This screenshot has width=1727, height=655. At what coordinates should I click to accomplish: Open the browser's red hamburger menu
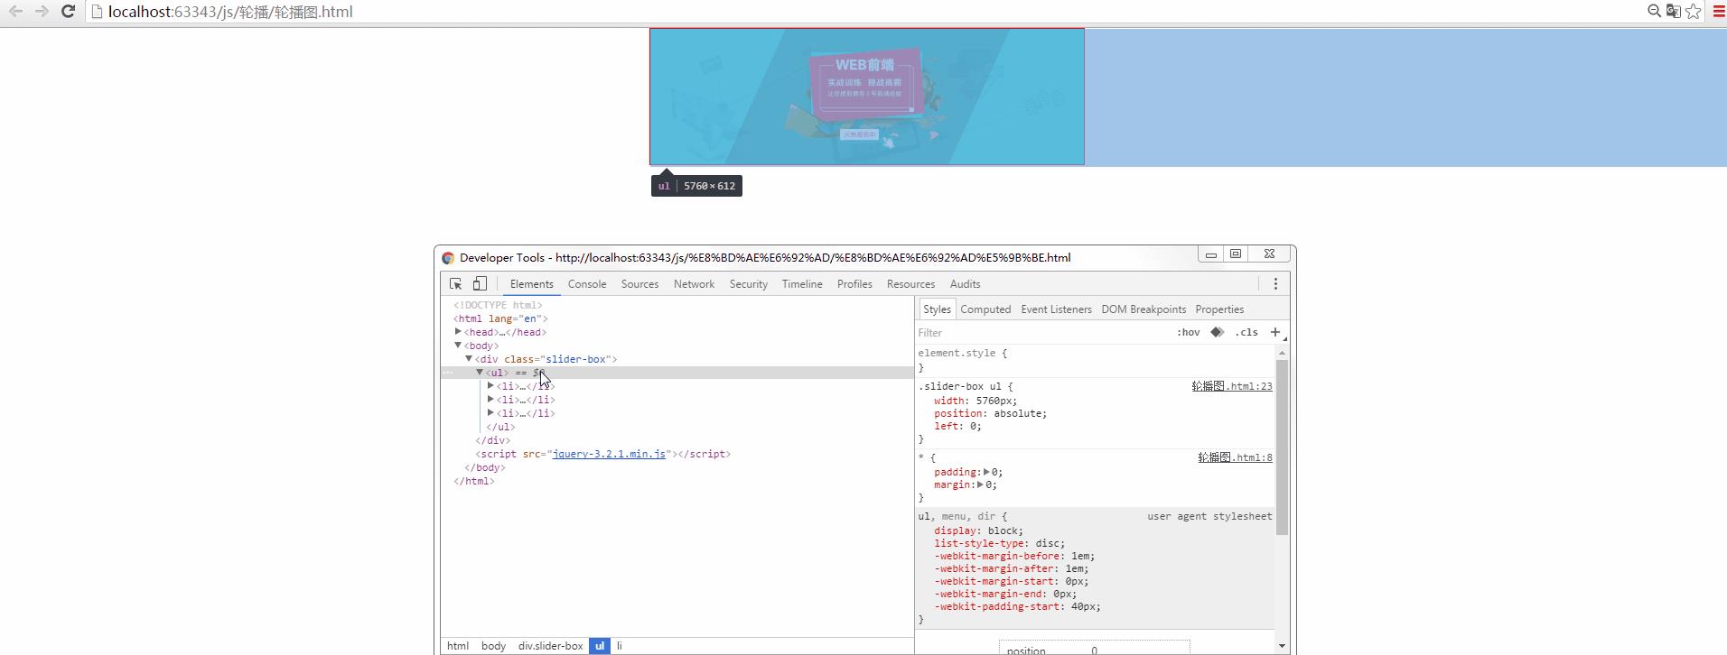coord(1719,11)
